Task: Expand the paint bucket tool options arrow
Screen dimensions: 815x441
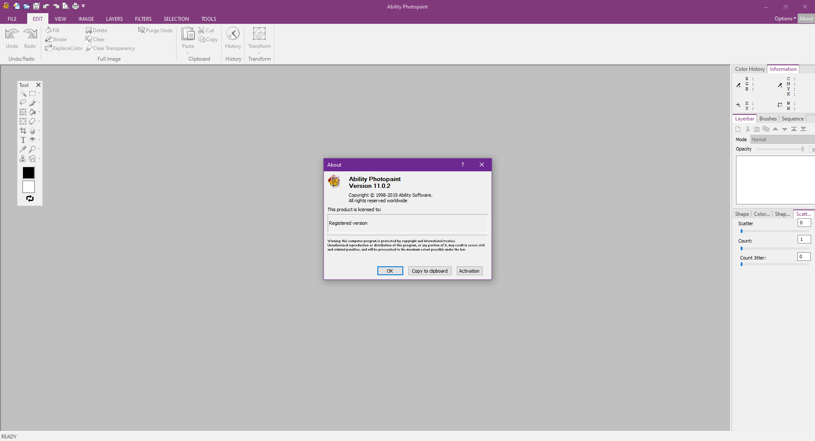Action: pos(39,112)
